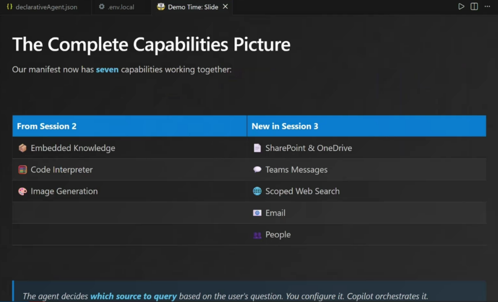Close the Demo Time: Slide tab
This screenshot has height=302, width=498.
pyautogui.click(x=225, y=7)
